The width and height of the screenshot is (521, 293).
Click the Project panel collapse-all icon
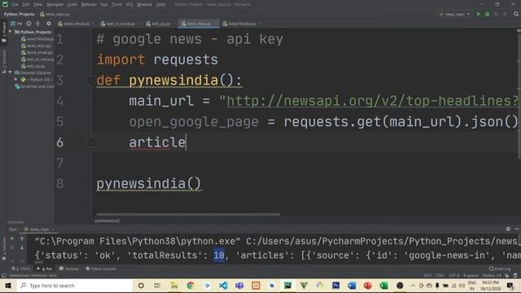[38, 24]
